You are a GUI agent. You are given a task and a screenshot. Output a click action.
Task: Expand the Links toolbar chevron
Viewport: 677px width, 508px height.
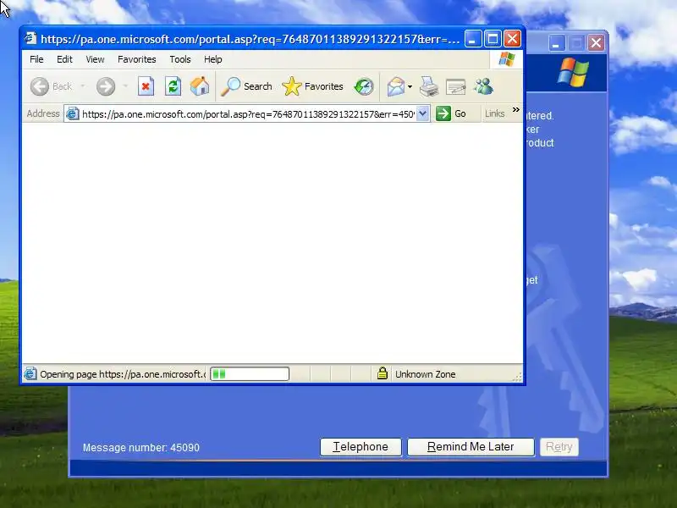pos(515,110)
